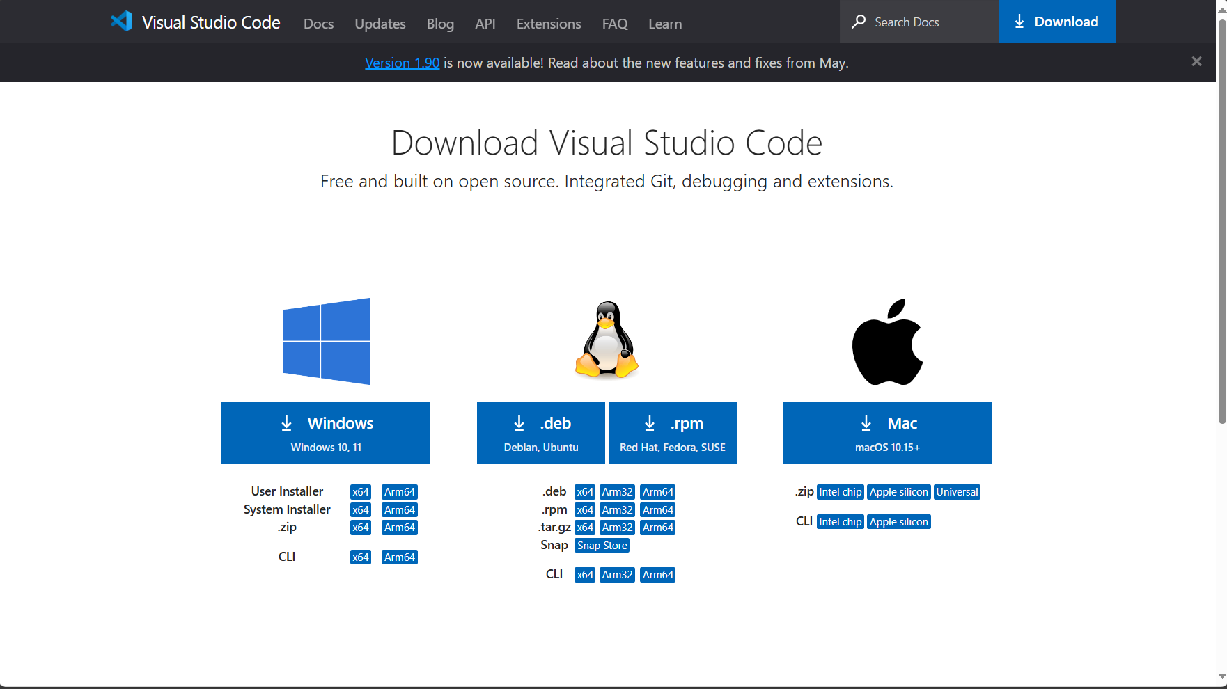Click the Search Docs input field
The image size is (1227, 689).
point(919,22)
